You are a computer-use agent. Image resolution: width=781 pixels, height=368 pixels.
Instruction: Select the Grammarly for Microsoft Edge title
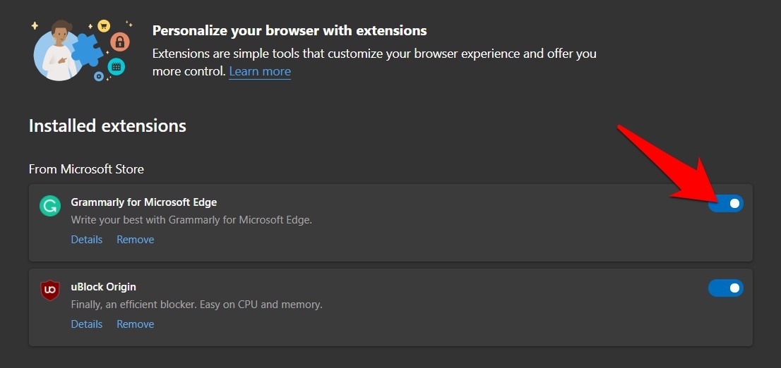(x=143, y=202)
